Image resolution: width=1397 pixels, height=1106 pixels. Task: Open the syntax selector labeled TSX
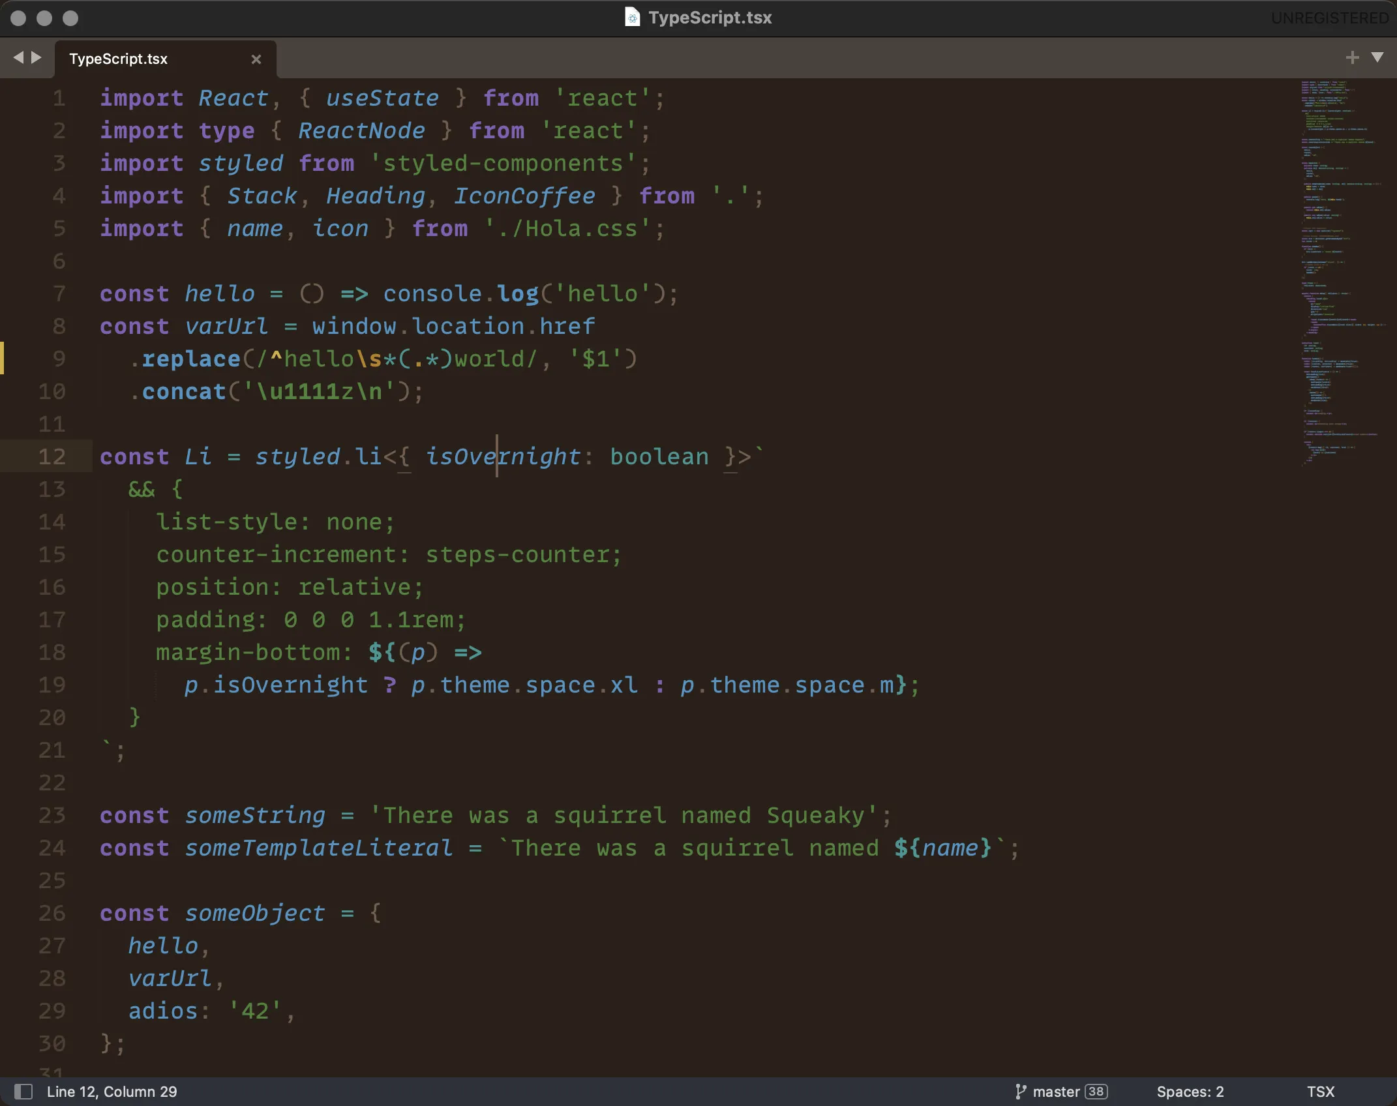tap(1321, 1090)
